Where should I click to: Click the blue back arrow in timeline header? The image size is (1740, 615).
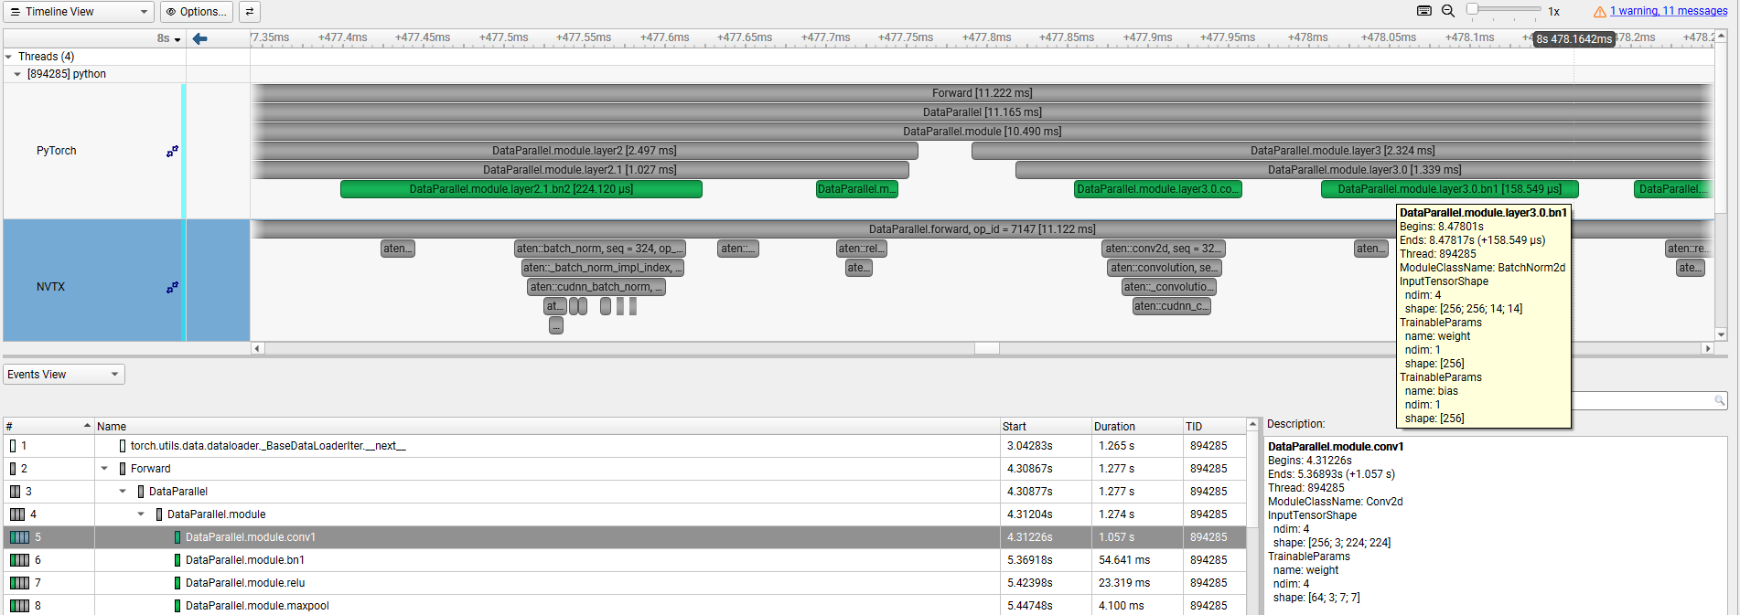click(x=199, y=38)
